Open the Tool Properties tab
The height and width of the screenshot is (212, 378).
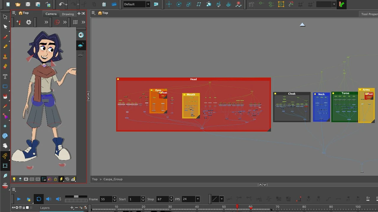(369, 14)
